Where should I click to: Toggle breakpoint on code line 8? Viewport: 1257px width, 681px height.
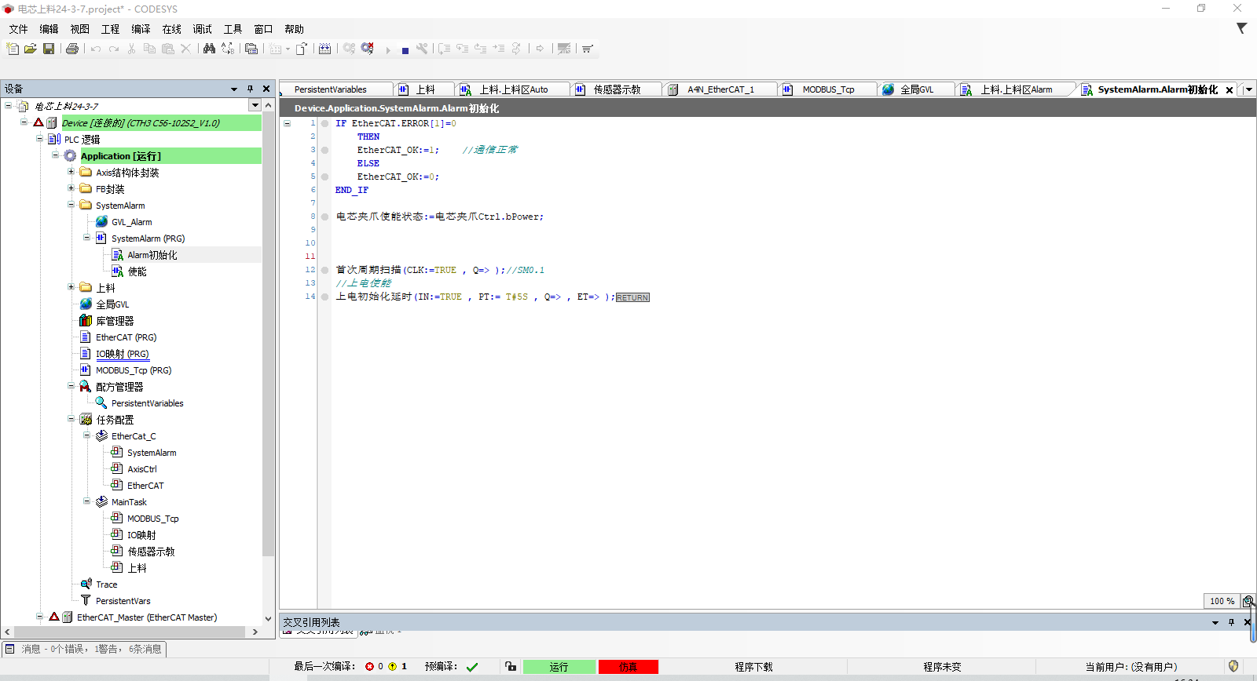pyautogui.click(x=324, y=217)
